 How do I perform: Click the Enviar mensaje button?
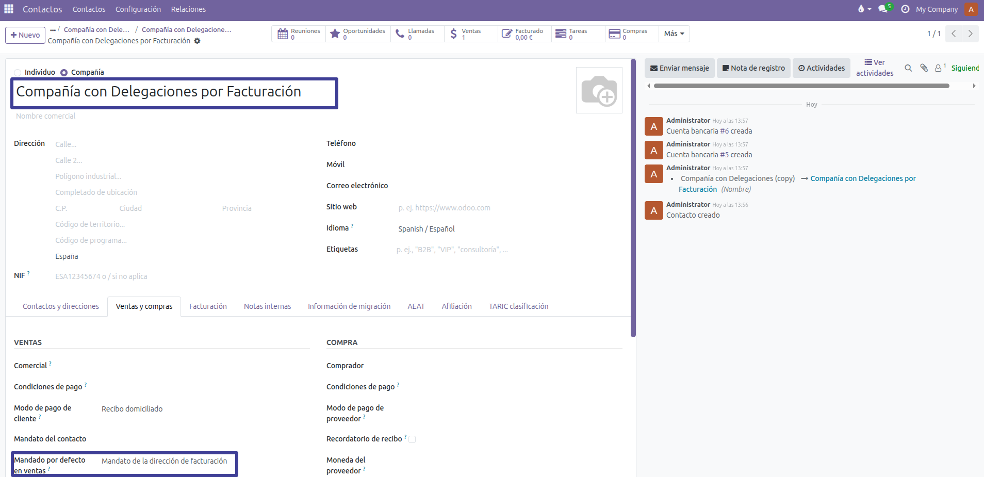coord(679,68)
